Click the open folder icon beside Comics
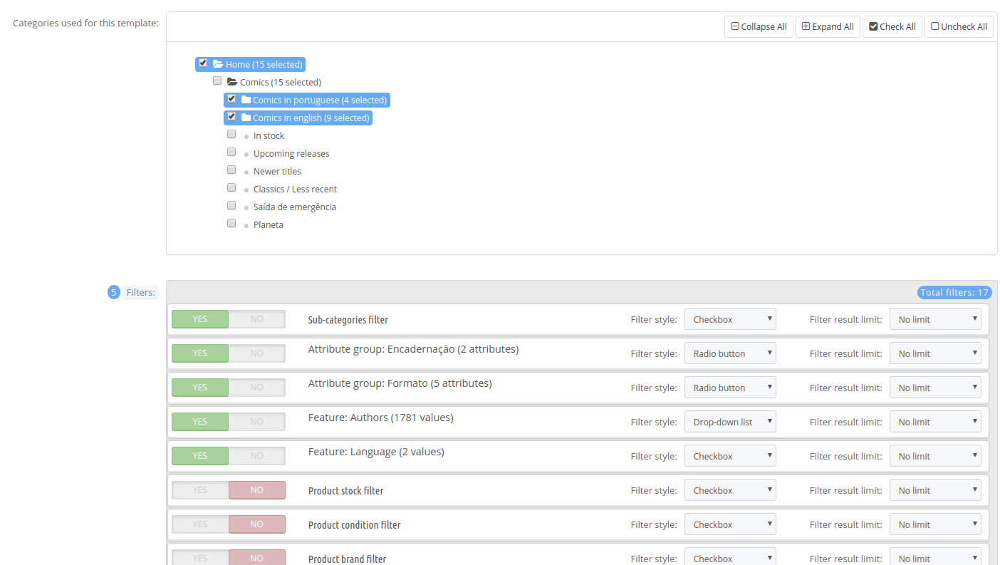 point(232,82)
